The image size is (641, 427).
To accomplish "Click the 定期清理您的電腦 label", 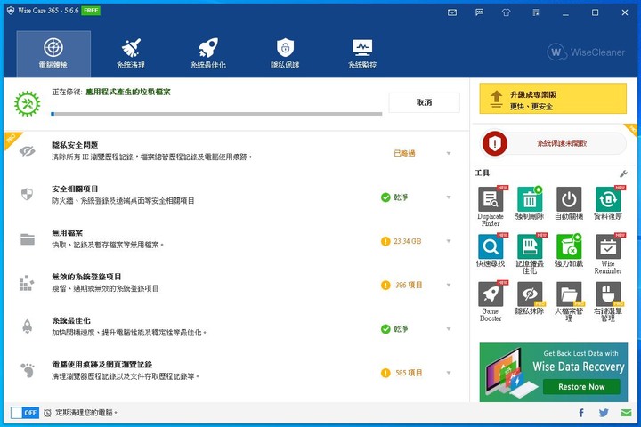I will pyautogui.click(x=86, y=413).
